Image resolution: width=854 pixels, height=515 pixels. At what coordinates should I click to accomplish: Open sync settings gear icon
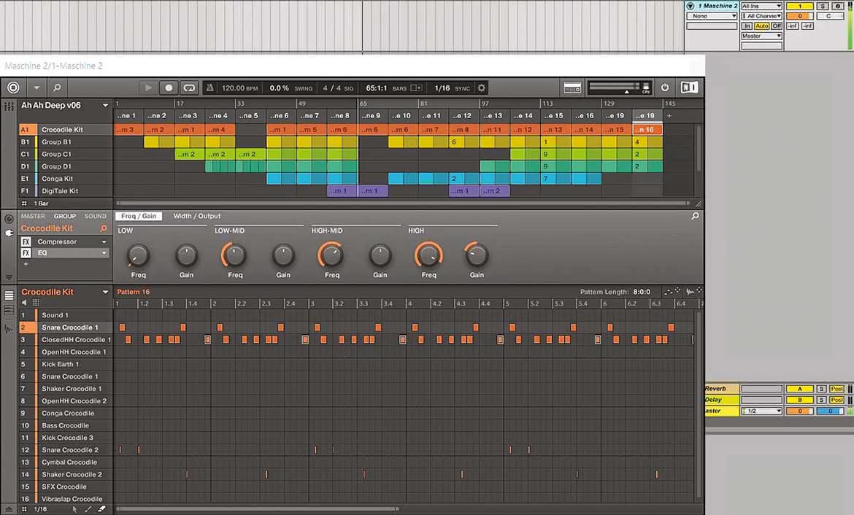click(x=482, y=88)
